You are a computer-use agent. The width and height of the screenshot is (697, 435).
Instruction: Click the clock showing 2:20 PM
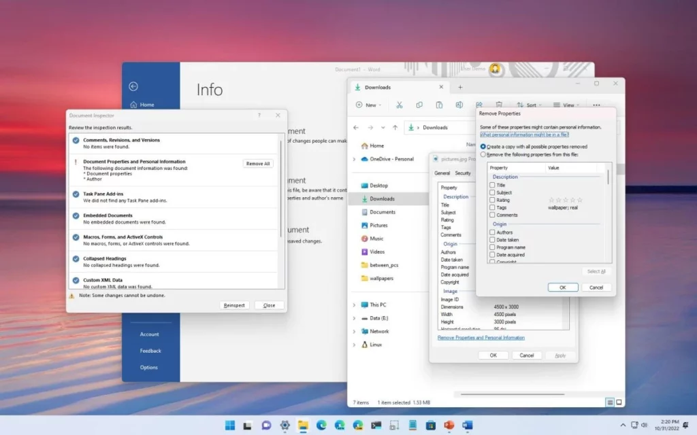point(670,421)
